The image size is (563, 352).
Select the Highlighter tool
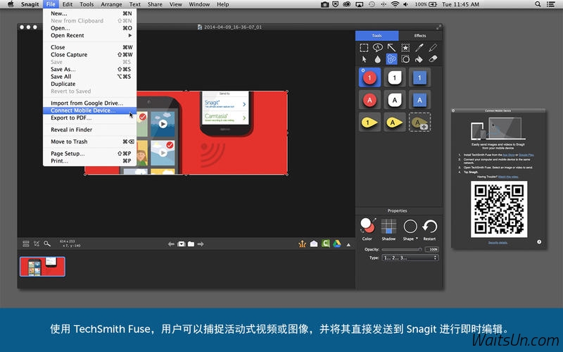point(433,47)
